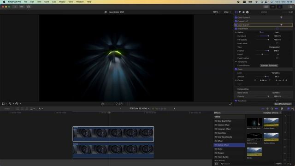Open the Installed Effects dropdown

pyautogui.click(x=272, y=113)
